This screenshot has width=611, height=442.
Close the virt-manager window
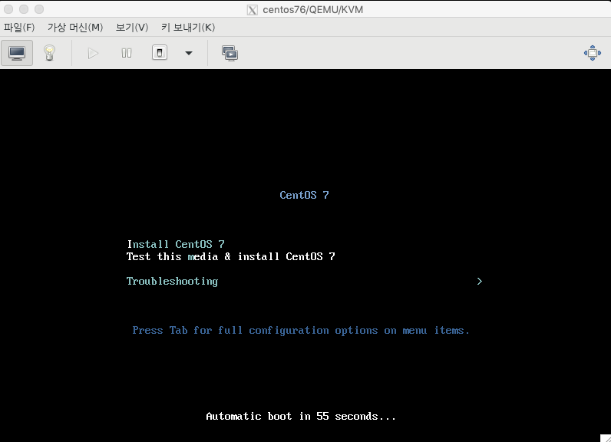tap(8, 9)
